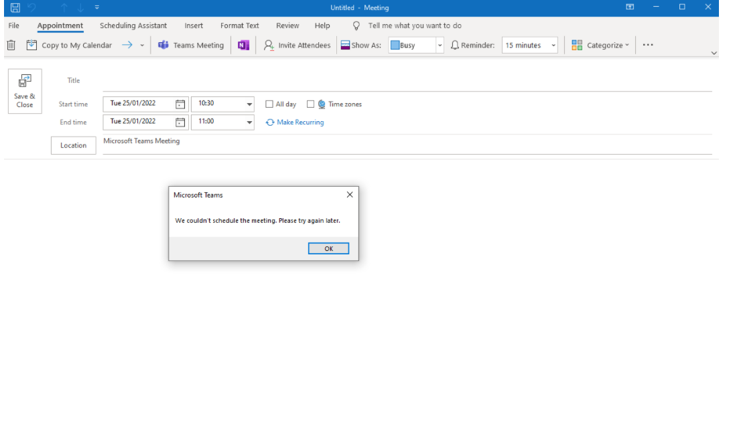
Task: Expand the Forward arrow dropdown
Action: pyautogui.click(x=142, y=46)
